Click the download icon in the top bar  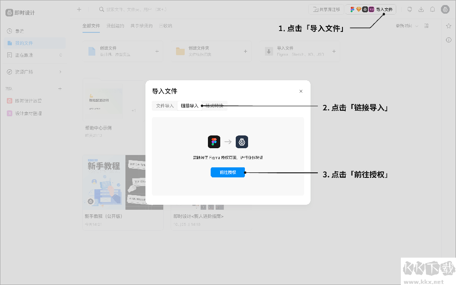tap(421, 9)
